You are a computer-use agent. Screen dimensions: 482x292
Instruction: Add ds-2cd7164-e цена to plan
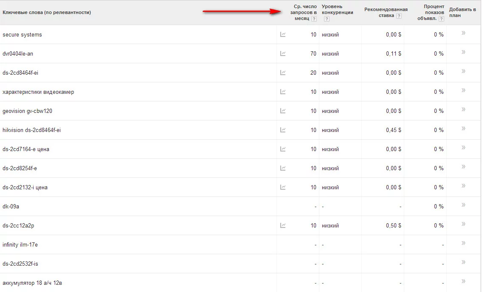coord(463,148)
